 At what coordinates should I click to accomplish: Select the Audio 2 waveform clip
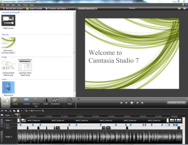click(x=100, y=137)
